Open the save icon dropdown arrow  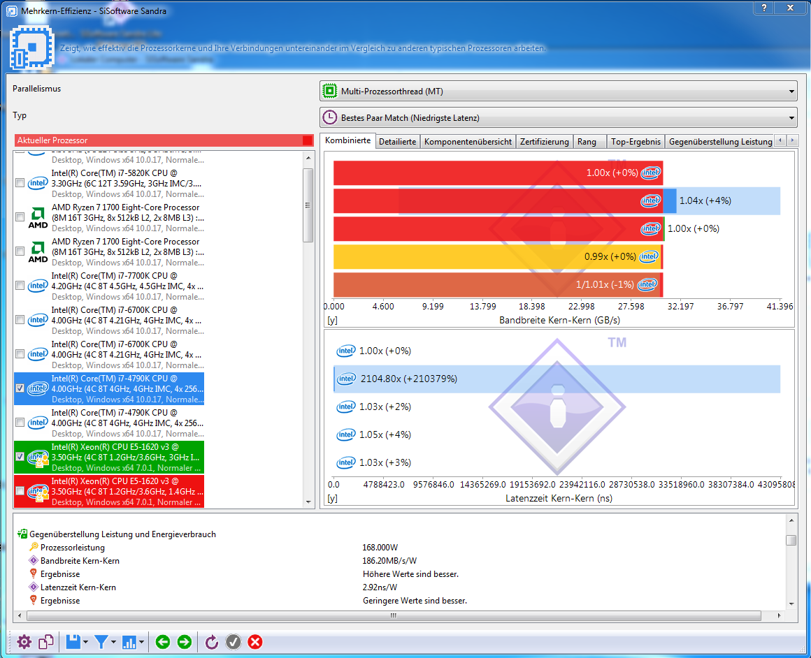(85, 642)
